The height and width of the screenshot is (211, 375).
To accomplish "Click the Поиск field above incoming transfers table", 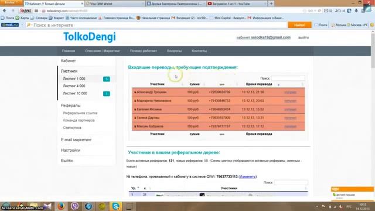I will (x=288, y=78).
